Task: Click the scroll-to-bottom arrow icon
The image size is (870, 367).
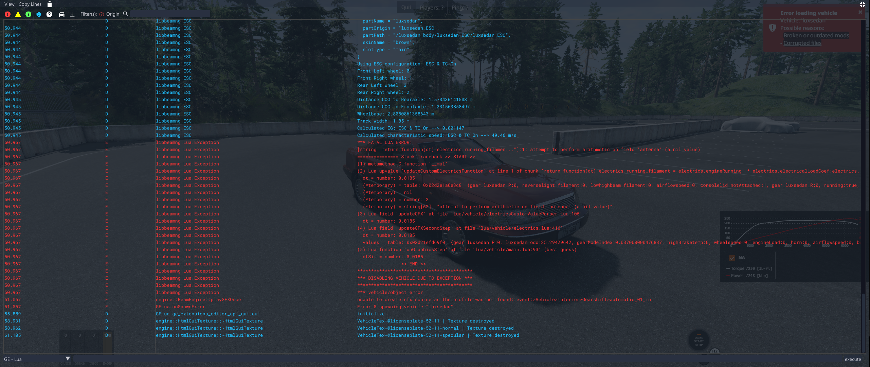Action: [72, 14]
